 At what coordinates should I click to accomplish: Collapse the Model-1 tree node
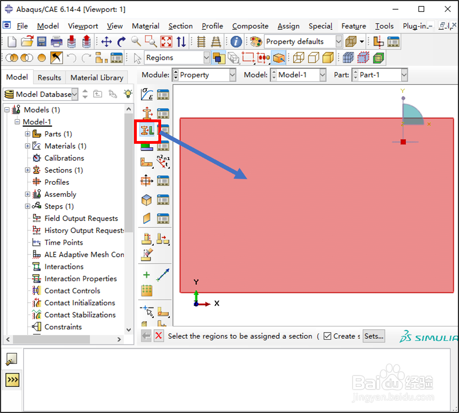[x=17, y=122]
